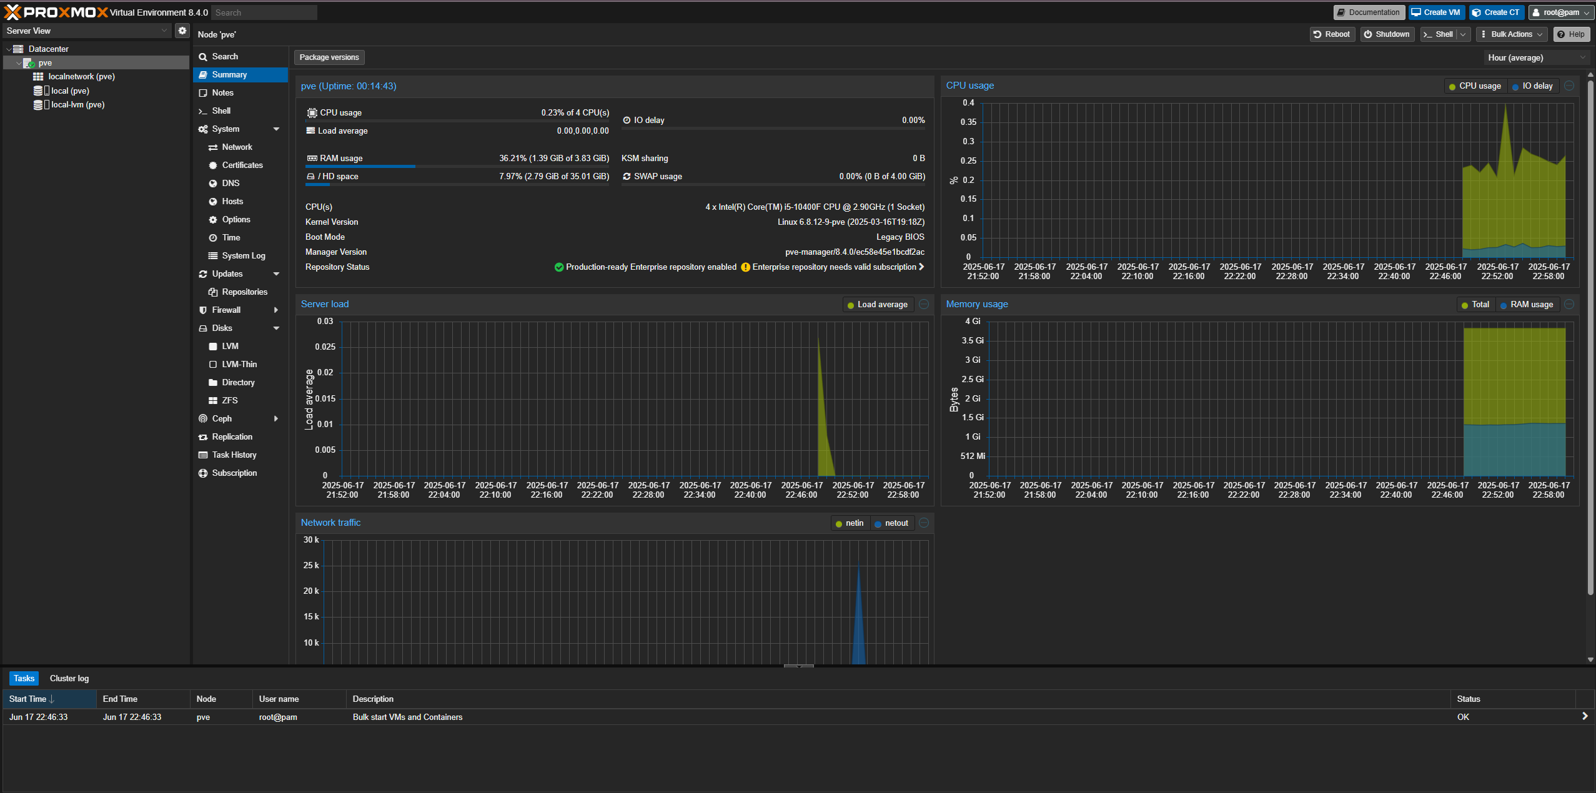Switch to the Cluster log tab
Screen dimensions: 1596x793
69,678
